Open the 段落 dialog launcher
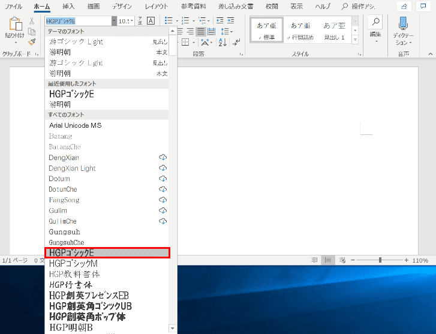Image resolution: width=436 pixels, height=334 pixels. click(x=241, y=54)
